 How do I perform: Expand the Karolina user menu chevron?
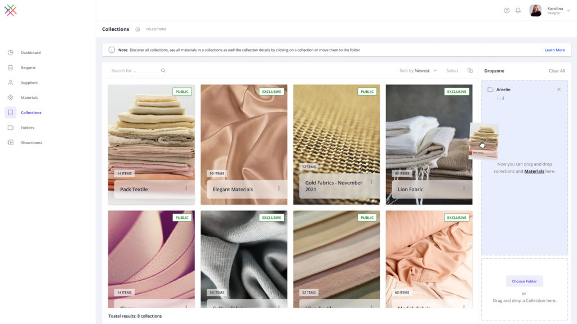[569, 11]
